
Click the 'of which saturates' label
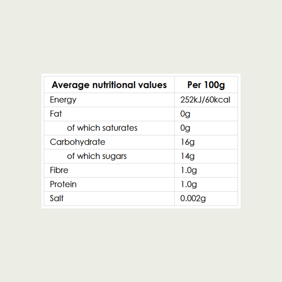(102, 128)
